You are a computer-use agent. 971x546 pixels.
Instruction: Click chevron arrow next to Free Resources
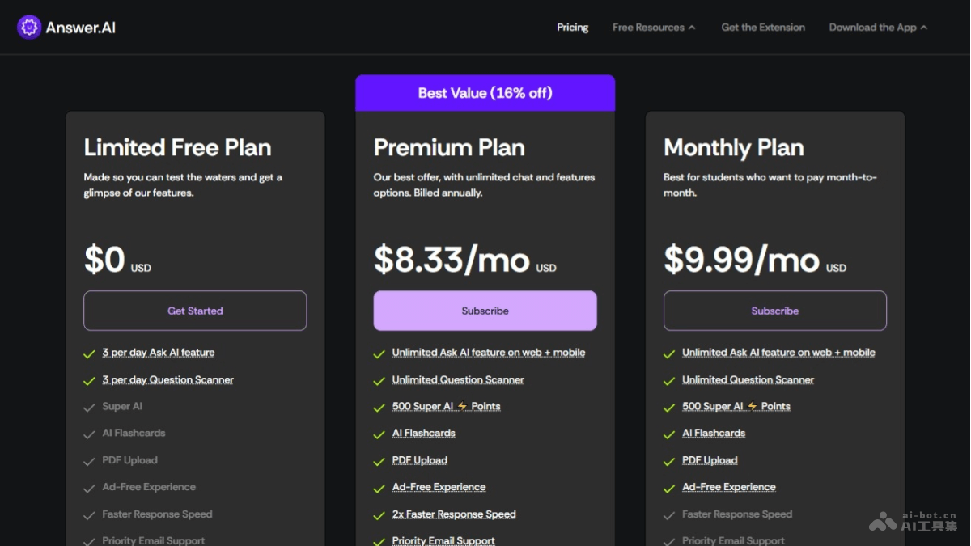point(692,28)
